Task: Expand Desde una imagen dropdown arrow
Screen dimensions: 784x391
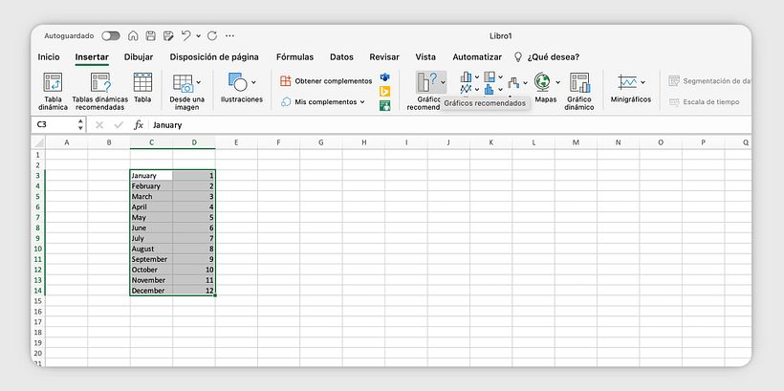Action: tap(199, 82)
